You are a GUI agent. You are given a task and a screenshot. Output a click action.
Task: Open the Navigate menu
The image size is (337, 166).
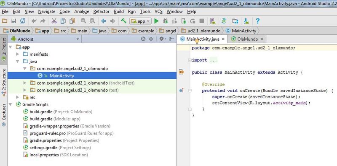coord(47,12)
